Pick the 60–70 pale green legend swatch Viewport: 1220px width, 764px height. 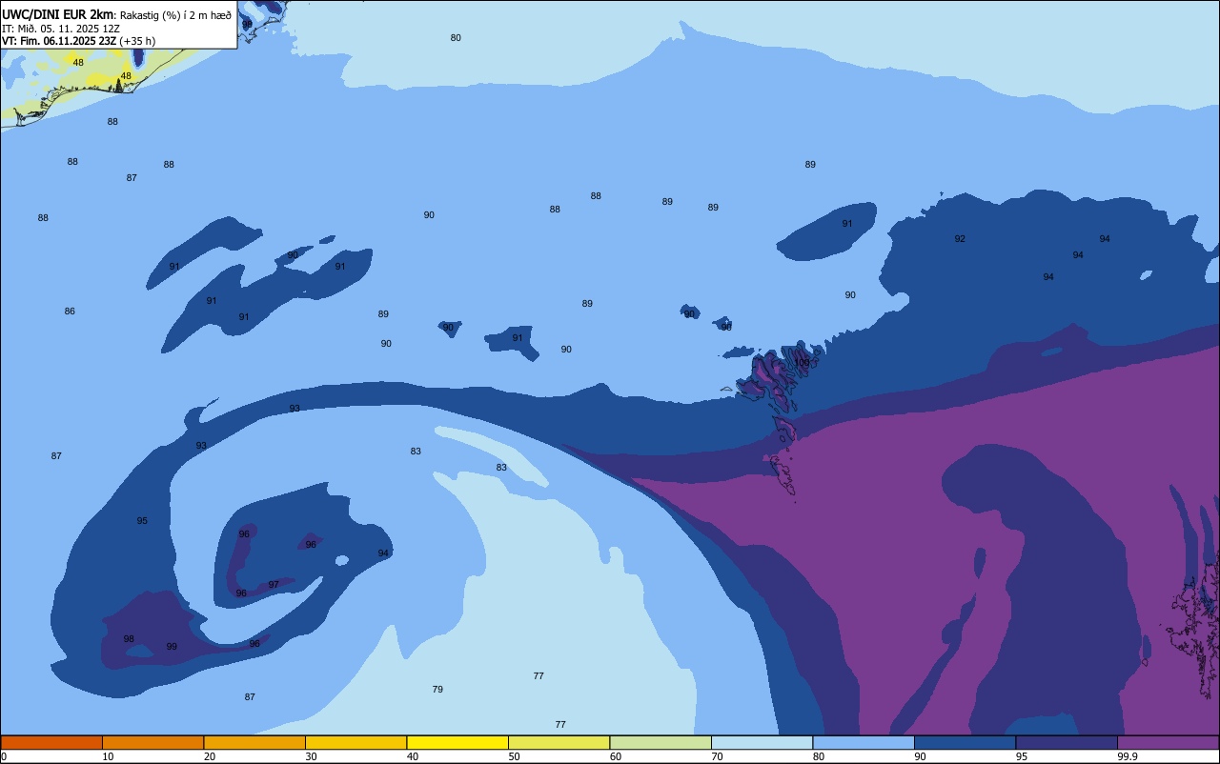tap(661, 742)
